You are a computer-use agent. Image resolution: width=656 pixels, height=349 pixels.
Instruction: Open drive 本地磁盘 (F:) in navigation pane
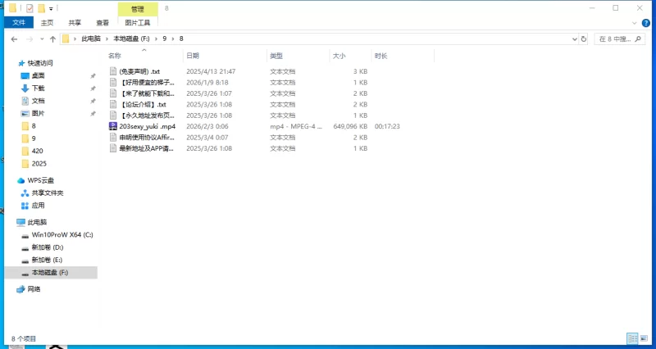[x=50, y=273]
